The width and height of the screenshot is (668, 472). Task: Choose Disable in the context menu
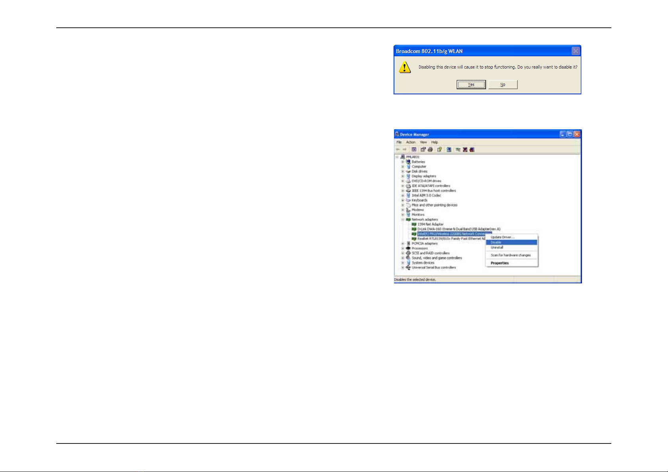(512, 242)
